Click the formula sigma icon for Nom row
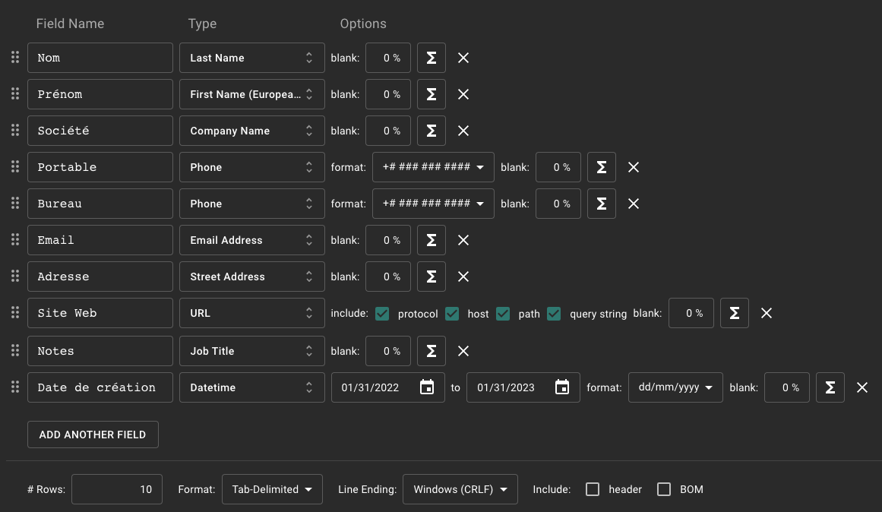The height and width of the screenshot is (512, 882). (432, 58)
